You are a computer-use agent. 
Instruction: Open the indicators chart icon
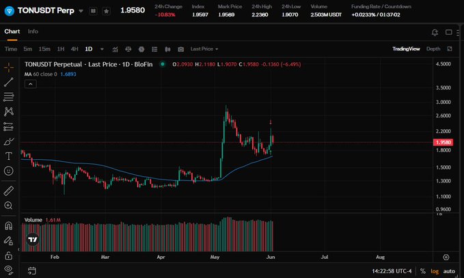tap(115, 49)
